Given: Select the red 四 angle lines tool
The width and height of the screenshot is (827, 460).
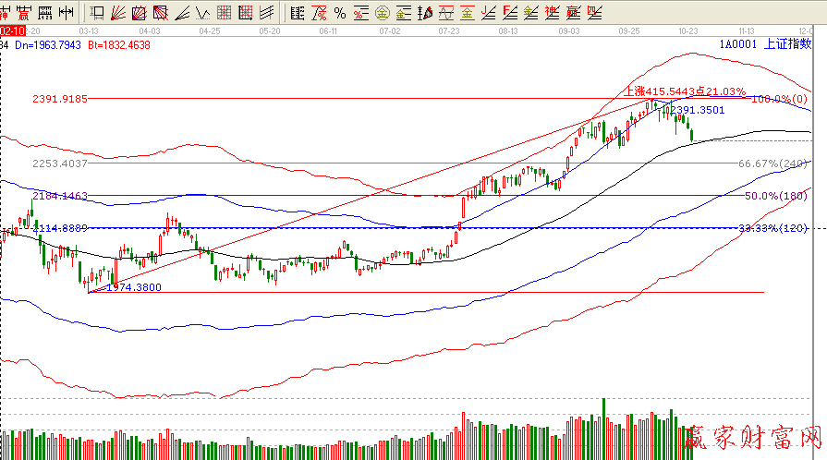Looking at the screenshot, I should click(594, 12).
